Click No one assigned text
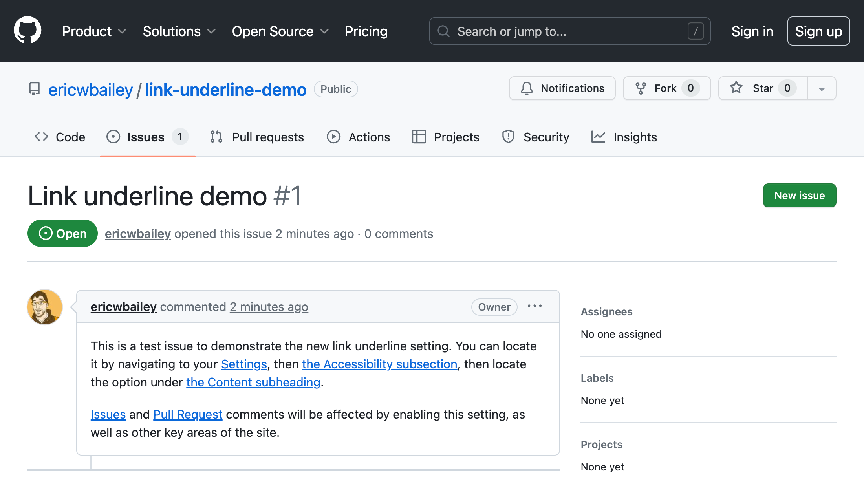This screenshot has height=485, width=864. pyautogui.click(x=621, y=334)
